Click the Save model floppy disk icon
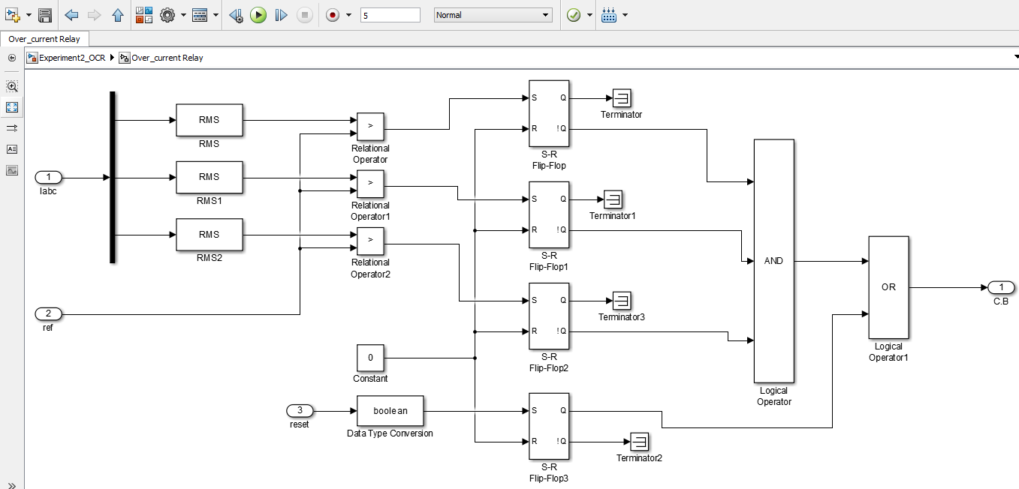Image resolution: width=1019 pixels, height=489 pixels. (45, 15)
